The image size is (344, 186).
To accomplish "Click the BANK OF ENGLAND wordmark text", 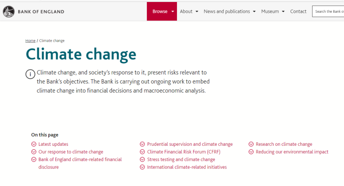I will [x=41, y=12].
